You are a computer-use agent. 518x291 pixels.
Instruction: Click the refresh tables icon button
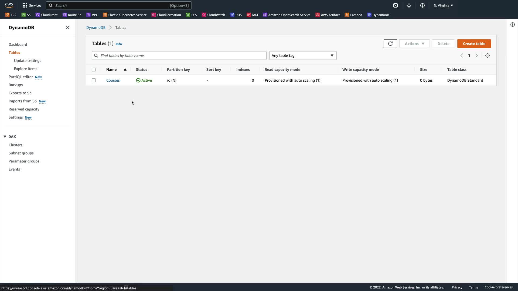pyautogui.click(x=390, y=44)
